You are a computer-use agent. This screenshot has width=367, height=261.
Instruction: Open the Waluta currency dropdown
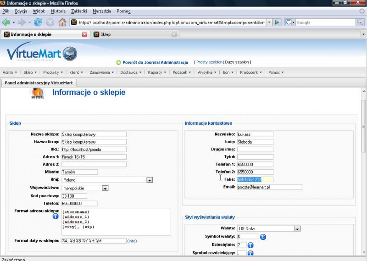[297, 228]
